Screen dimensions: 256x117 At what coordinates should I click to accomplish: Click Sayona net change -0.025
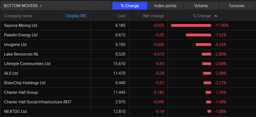[158, 25]
